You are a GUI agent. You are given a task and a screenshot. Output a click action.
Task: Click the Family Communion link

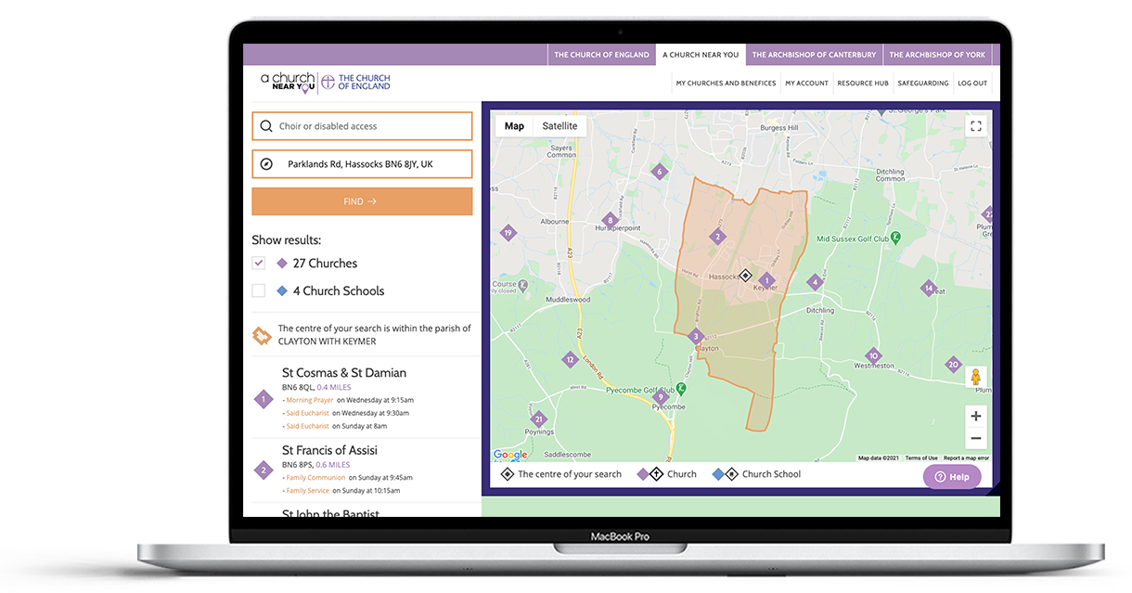[x=315, y=477]
